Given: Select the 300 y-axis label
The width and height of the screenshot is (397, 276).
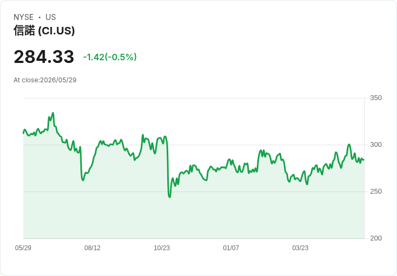Looking at the screenshot, I should coord(376,145).
